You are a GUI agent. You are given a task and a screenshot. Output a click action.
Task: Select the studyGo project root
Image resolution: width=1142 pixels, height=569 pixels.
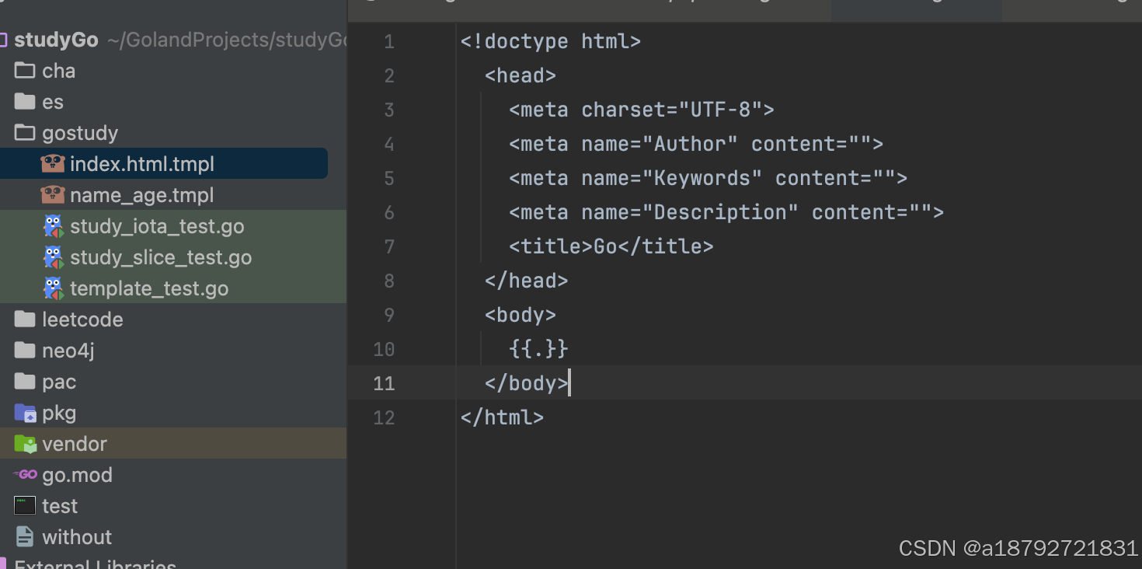pos(56,40)
